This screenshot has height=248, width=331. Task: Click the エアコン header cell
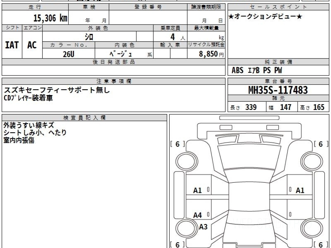pos(32,28)
